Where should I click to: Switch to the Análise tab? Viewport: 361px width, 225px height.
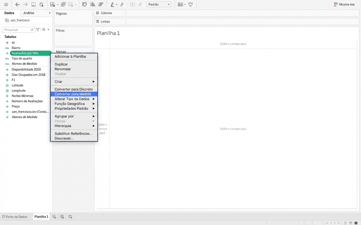29,13
